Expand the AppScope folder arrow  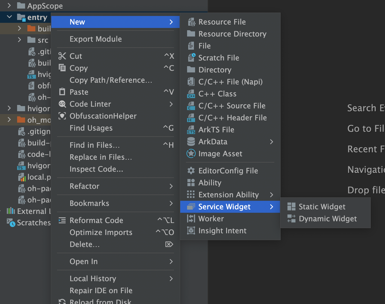pos(9,5)
